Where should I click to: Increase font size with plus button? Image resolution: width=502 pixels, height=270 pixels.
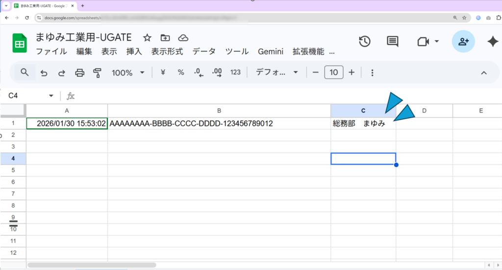tap(351, 73)
